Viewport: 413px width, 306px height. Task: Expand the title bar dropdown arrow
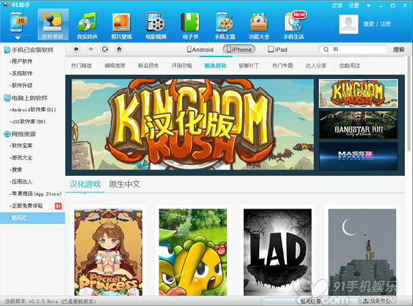pos(369,6)
